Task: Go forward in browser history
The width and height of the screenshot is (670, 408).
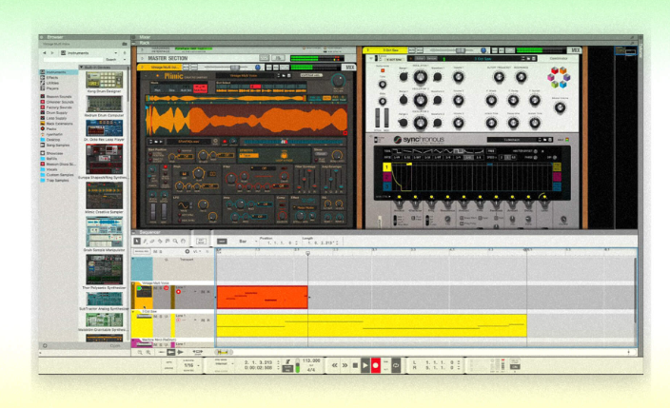Action: [52, 53]
